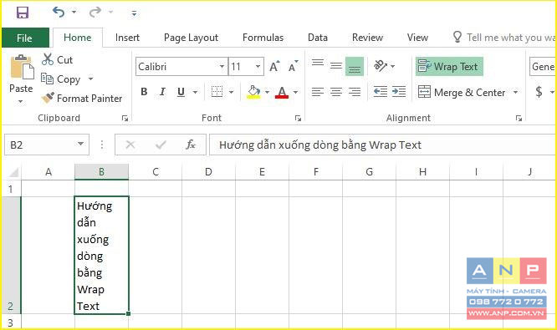Viewport: 557px width, 330px height.
Task: Click the Borders icon
Action: [x=217, y=92]
